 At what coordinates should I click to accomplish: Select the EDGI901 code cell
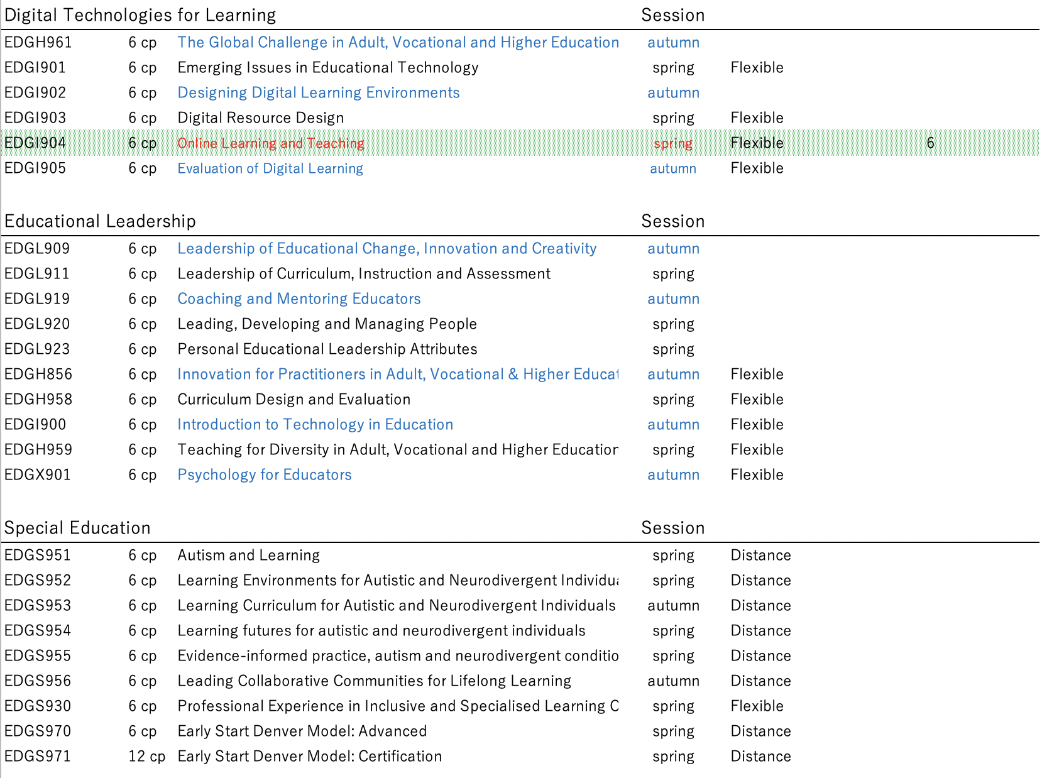pyautogui.click(x=35, y=67)
